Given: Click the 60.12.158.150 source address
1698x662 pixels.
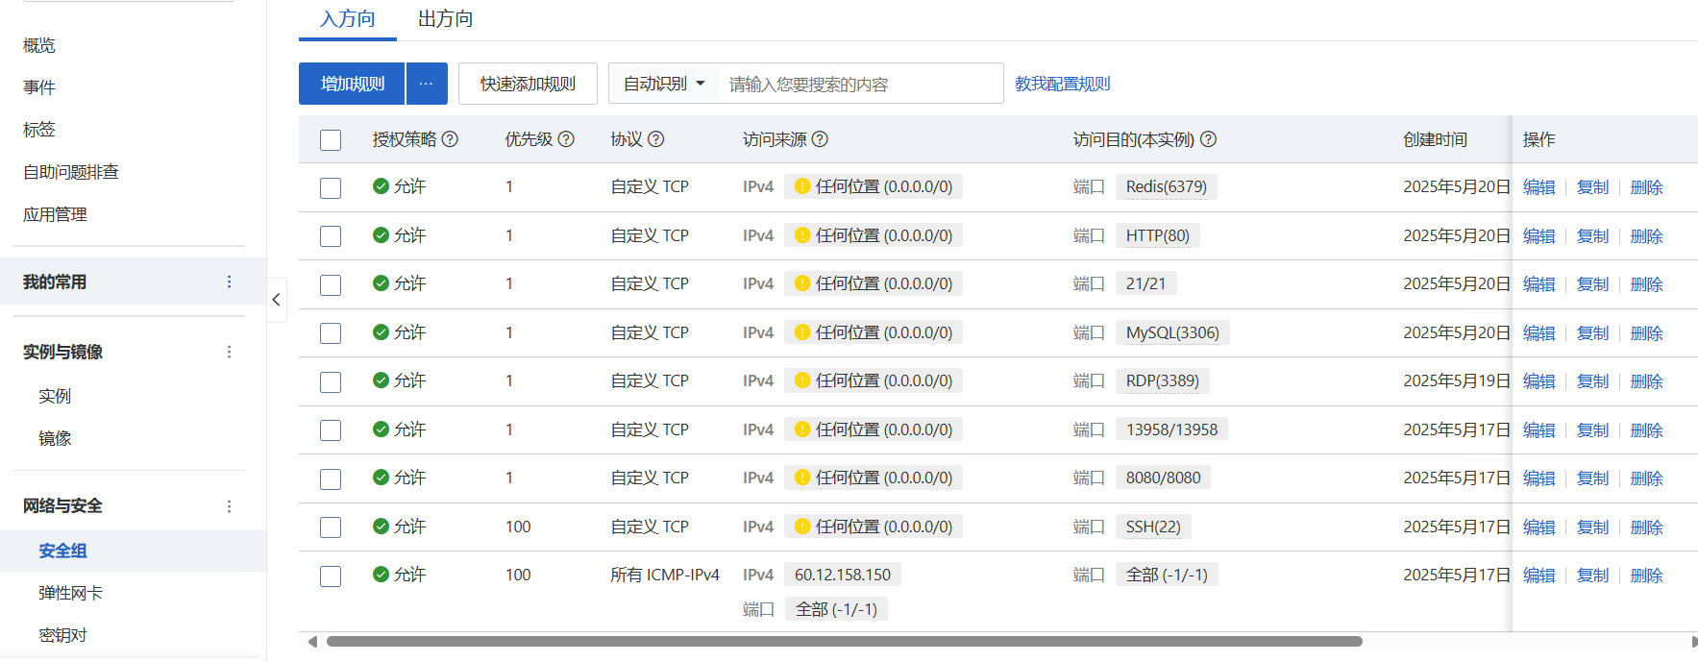Looking at the screenshot, I should point(843,575).
